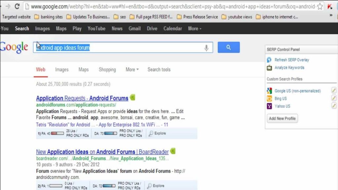Click the Google logo
338x190 pixels.
14,47
